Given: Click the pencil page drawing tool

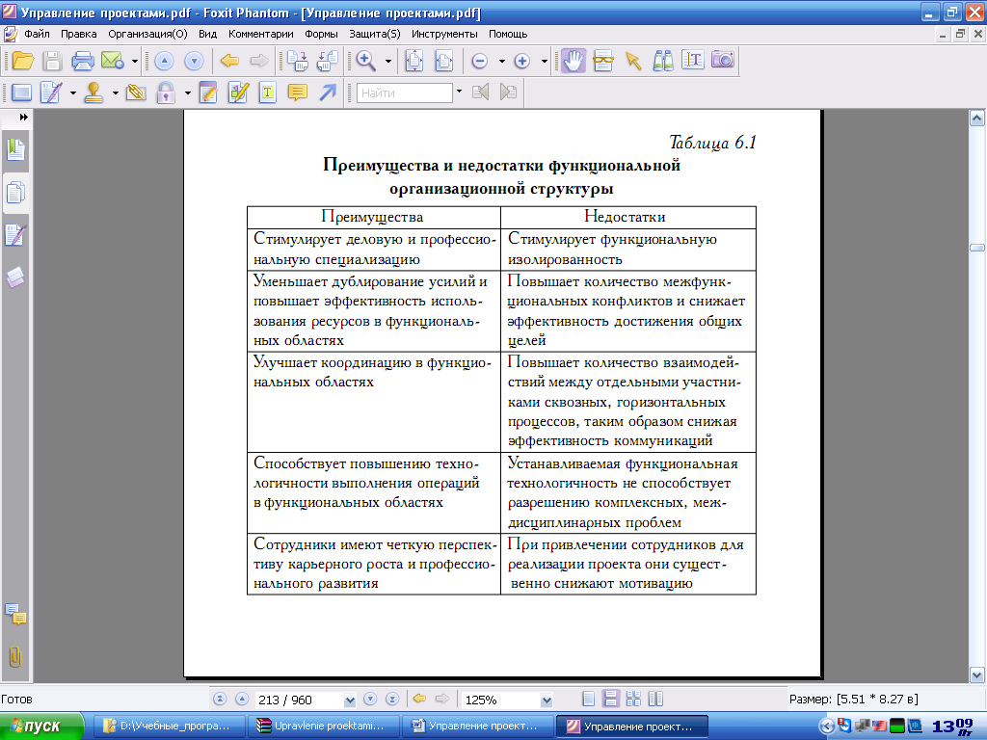Looking at the screenshot, I should (51, 93).
